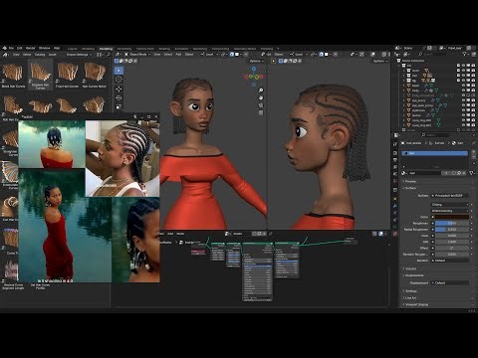Select the Move tool in the viewport toolbar
The height and width of the screenshot is (358, 478).
point(119,89)
